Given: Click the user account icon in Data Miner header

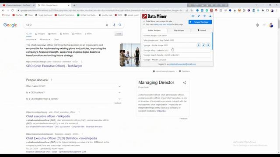Looking at the screenshot, I should [210, 16].
